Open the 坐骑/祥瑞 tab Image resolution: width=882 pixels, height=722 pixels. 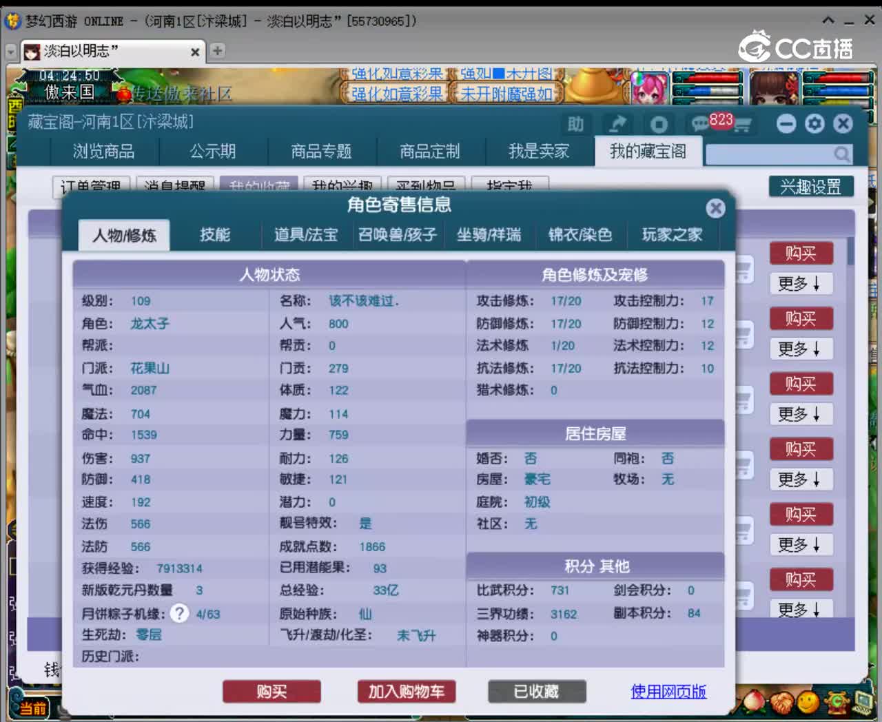click(489, 234)
